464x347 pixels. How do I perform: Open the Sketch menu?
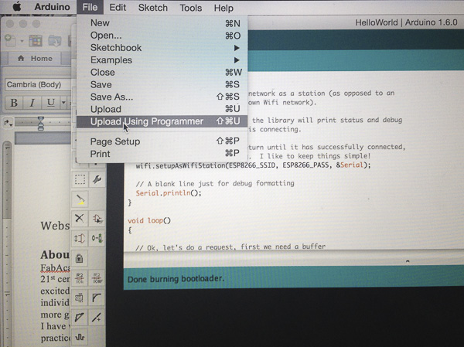click(x=152, y=8)
